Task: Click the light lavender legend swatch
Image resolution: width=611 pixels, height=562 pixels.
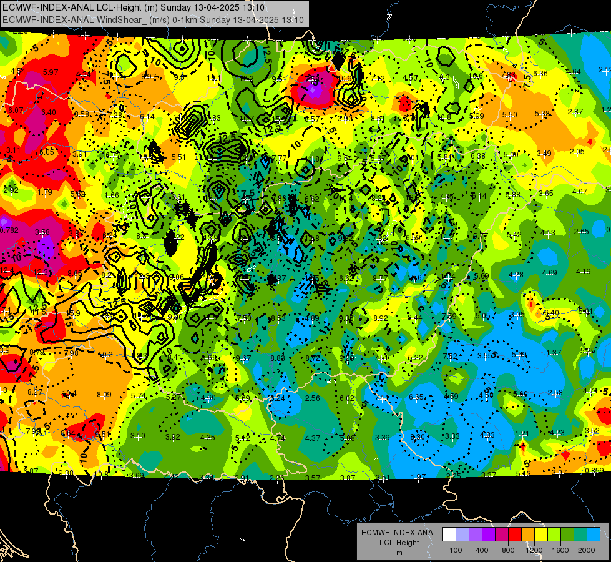Action: click(462, 535)
